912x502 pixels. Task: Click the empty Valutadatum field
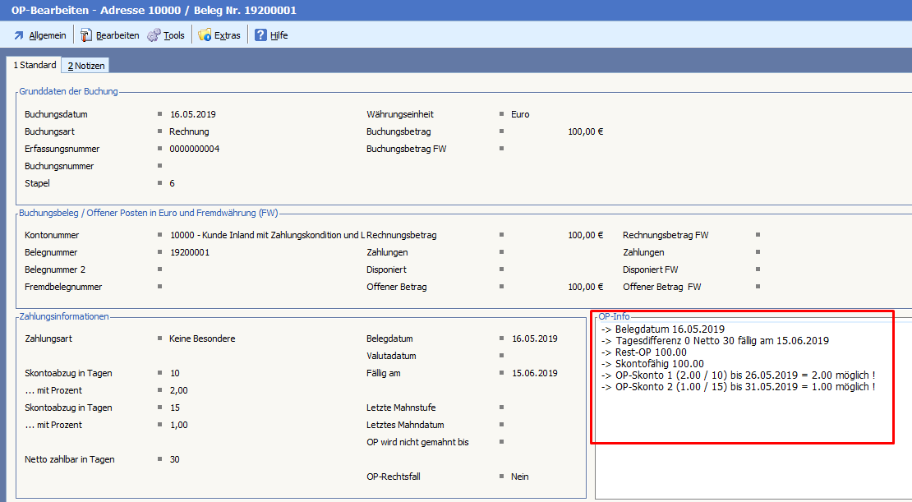click(x=534, y=356)
